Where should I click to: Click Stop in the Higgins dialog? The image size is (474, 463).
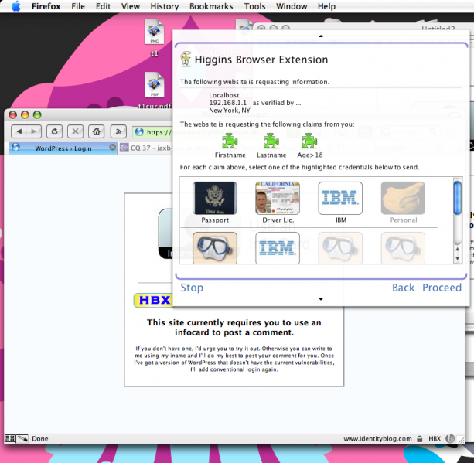(x=192, y=288)
